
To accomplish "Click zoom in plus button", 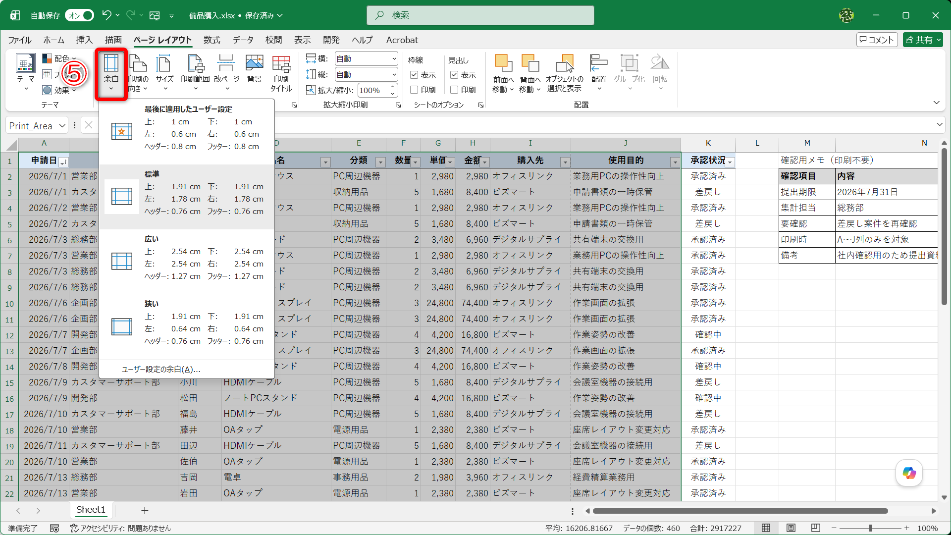I will click(906, 528).
